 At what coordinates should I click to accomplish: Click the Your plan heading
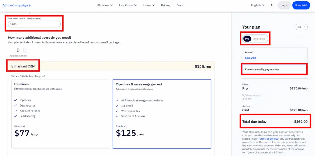click(251, 27)
